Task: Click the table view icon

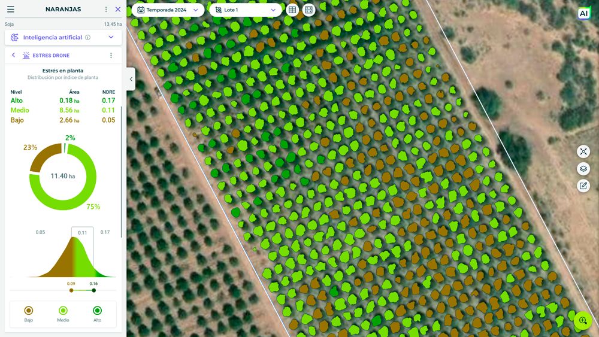Action: 292,10
